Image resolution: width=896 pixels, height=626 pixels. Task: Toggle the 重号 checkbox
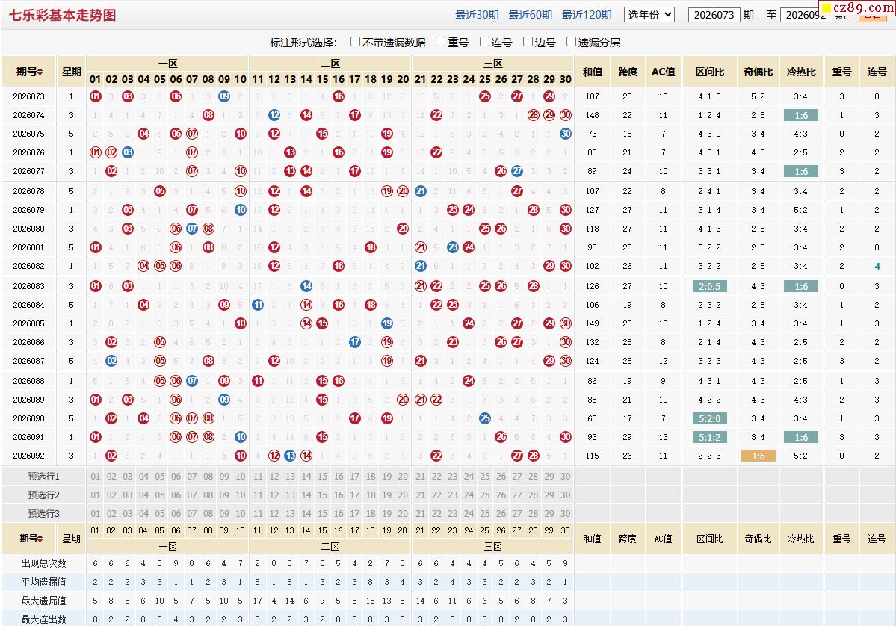[440, 42]
